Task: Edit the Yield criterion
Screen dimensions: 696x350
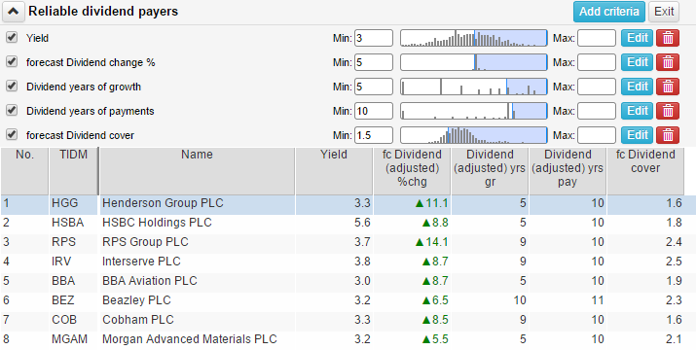Action: (638, 38)
